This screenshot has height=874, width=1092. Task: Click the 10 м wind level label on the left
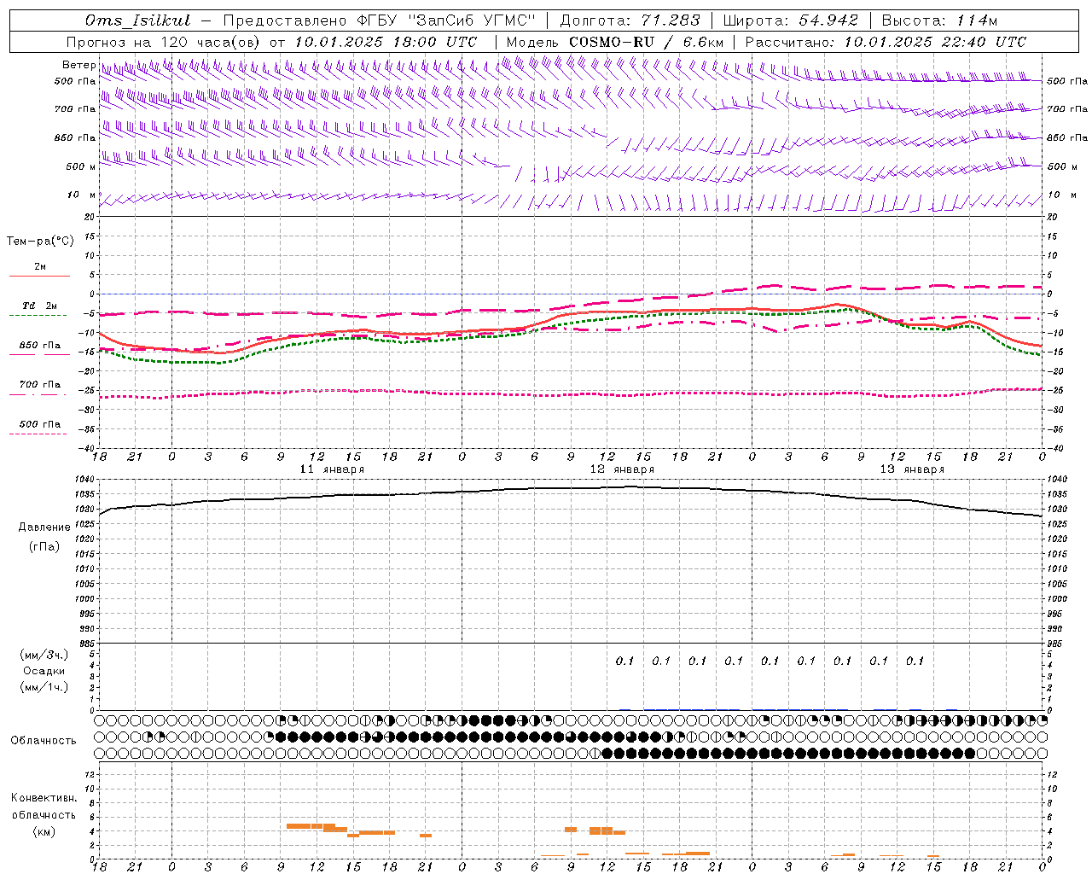[81, 195]
